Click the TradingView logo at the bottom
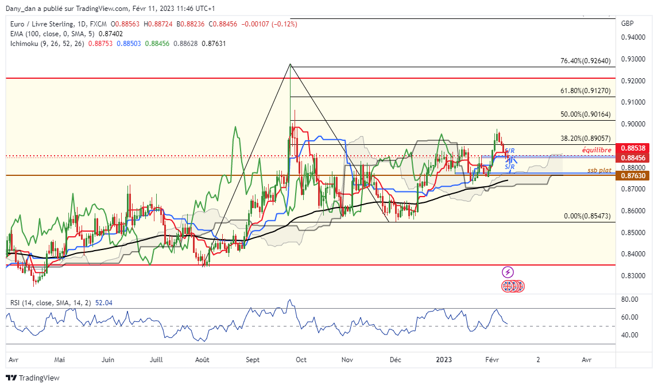 [x=33, y=378]
